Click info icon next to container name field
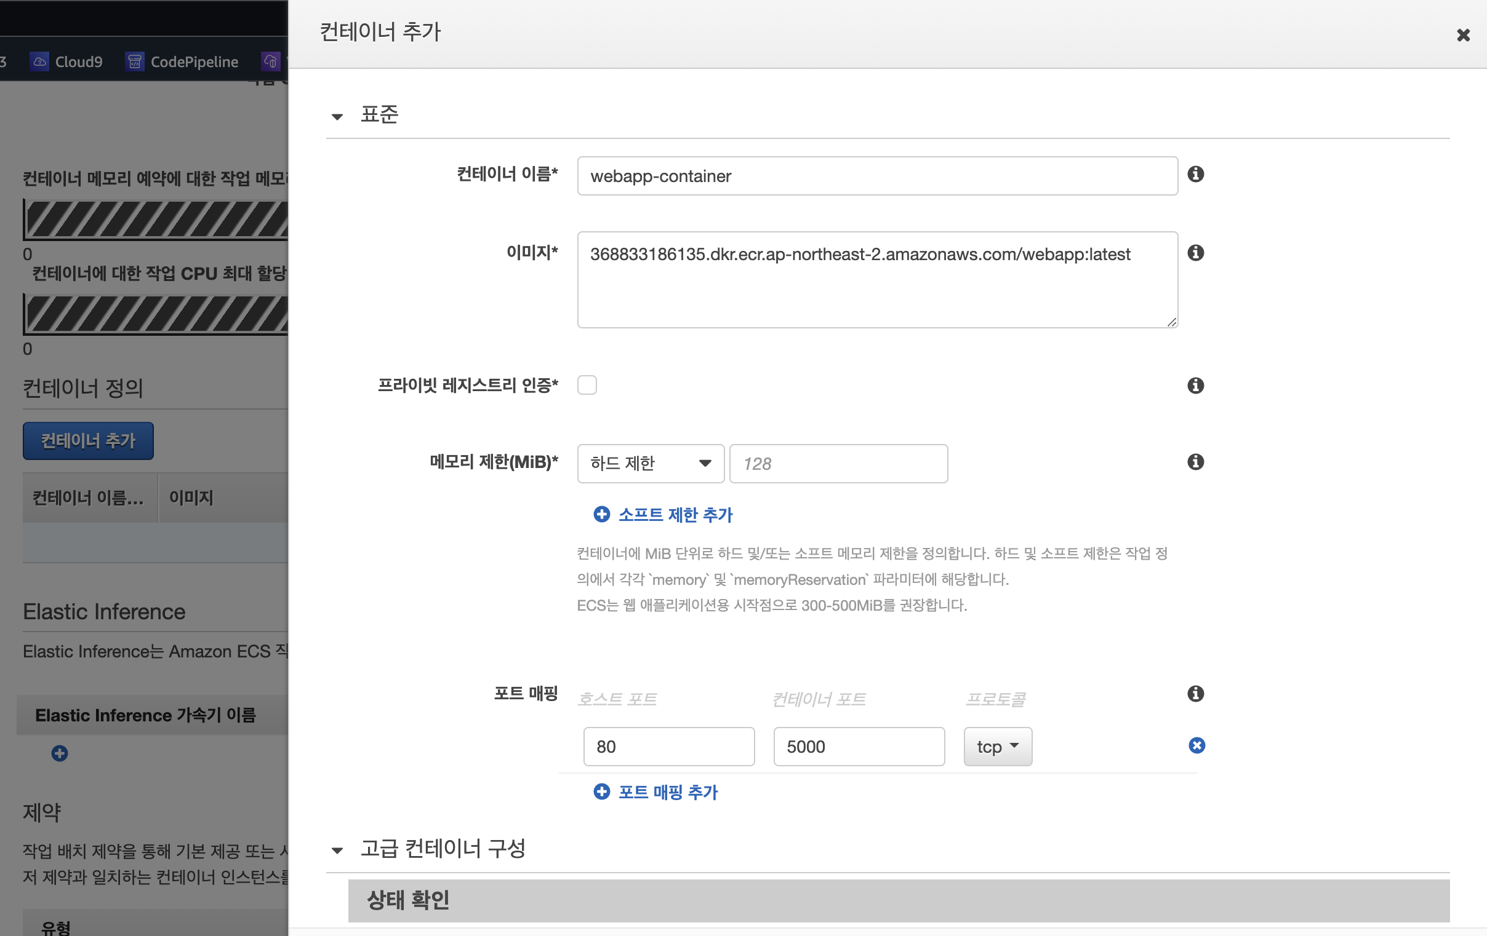 (x=1195, y=174)
